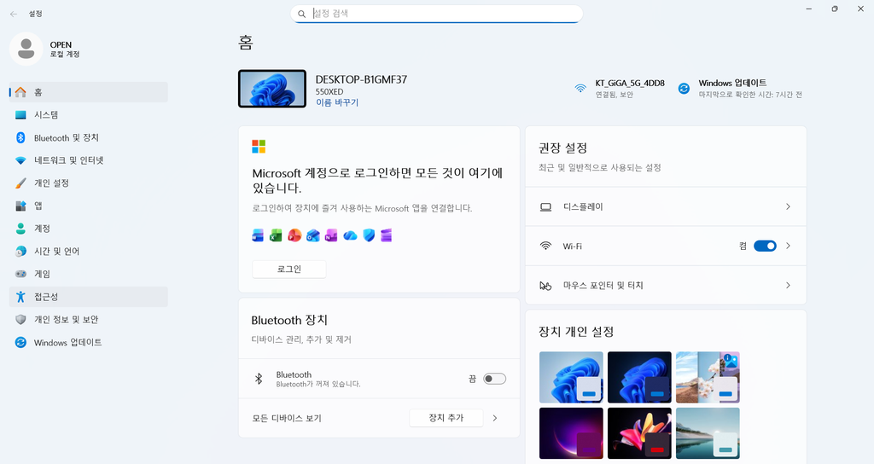This screenshot has width=874, height=464.
Task: Click the Defender shield app icon
Action: coord(369,235)
